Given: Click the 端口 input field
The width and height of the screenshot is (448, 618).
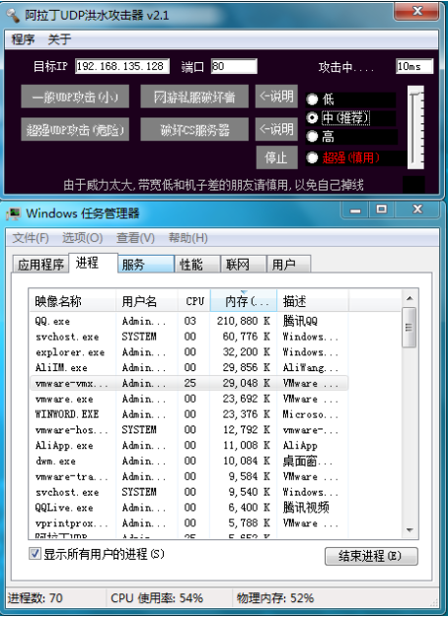Looking at the screenshot, I should 234,66.
